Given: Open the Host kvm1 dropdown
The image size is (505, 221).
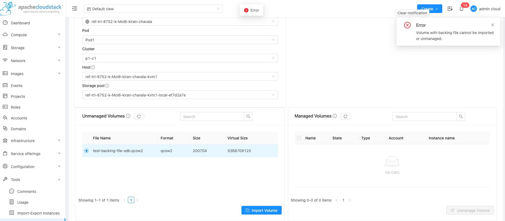Looking at the screenshot, I should click(180, 76).
